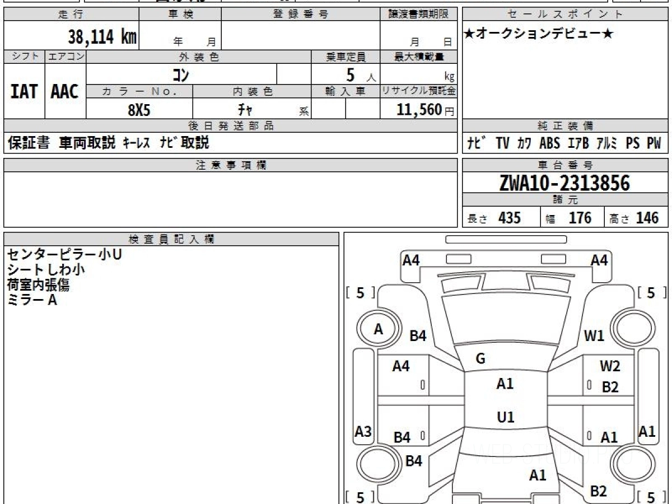Click the ABS equipment entry

(x=549, y=143)
